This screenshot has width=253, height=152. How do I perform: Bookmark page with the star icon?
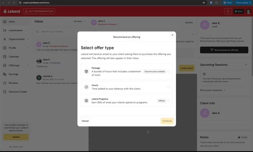click(204, 3)
